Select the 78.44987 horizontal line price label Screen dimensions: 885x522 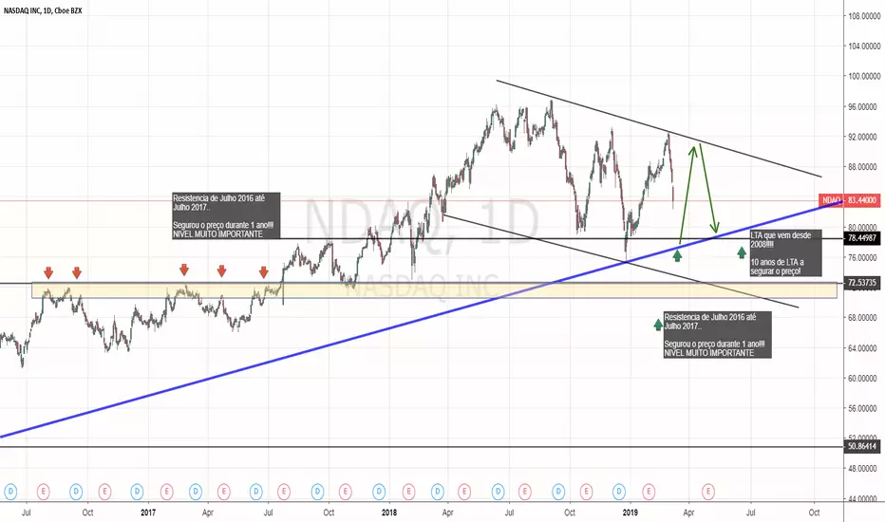(x=862, y=238)
